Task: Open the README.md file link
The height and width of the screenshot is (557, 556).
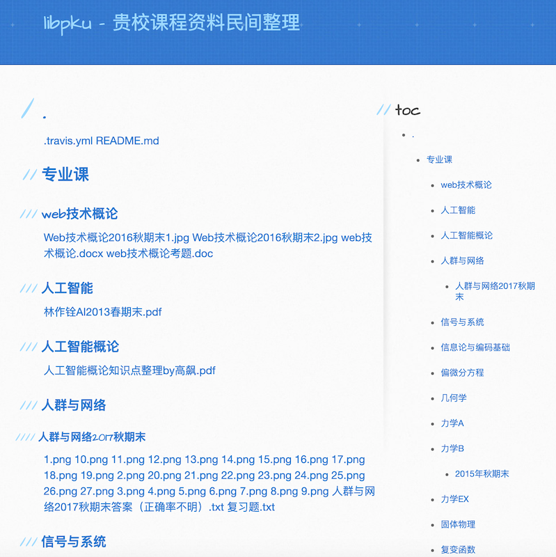Action: pos(127,141)
